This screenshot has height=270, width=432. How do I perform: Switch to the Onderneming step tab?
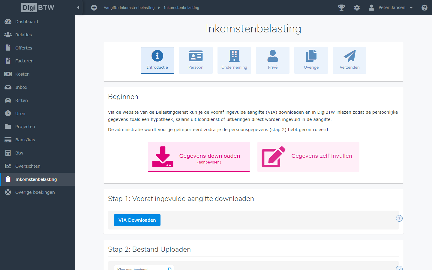pyautogui.click(x=234, y=60)
